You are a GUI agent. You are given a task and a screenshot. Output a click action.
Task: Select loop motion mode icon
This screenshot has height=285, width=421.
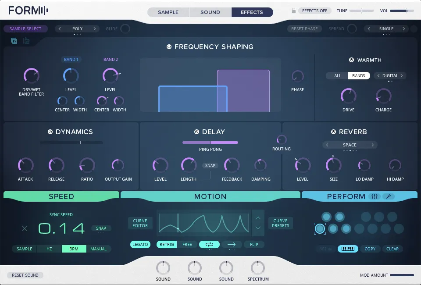click(x=209, y=245)
